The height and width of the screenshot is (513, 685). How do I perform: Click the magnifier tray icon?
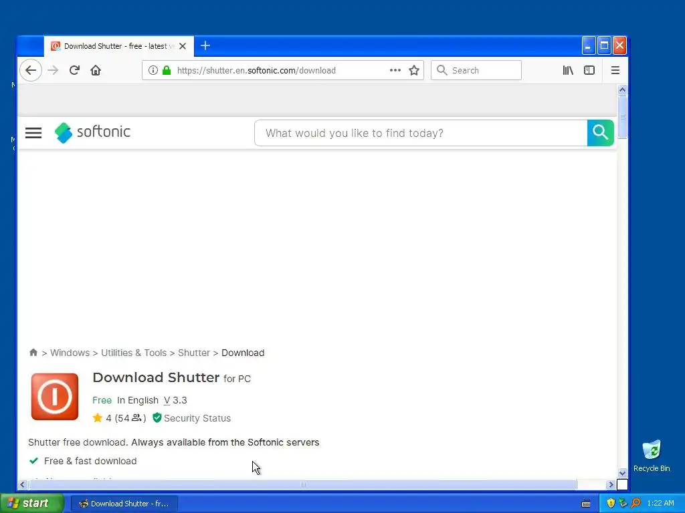(635, 504)
